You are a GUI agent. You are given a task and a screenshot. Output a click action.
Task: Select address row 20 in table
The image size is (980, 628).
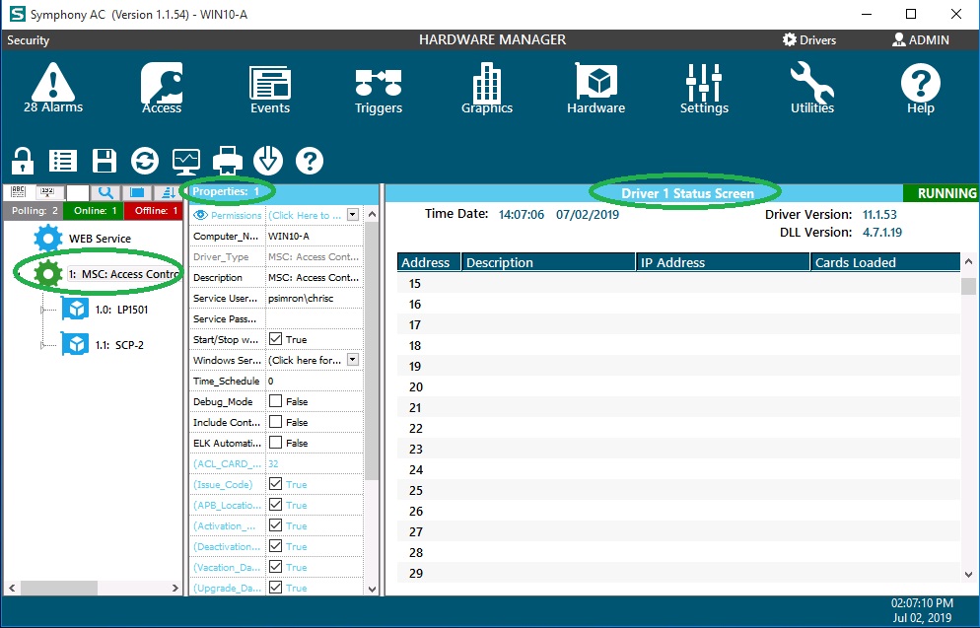tap(678, 386)
